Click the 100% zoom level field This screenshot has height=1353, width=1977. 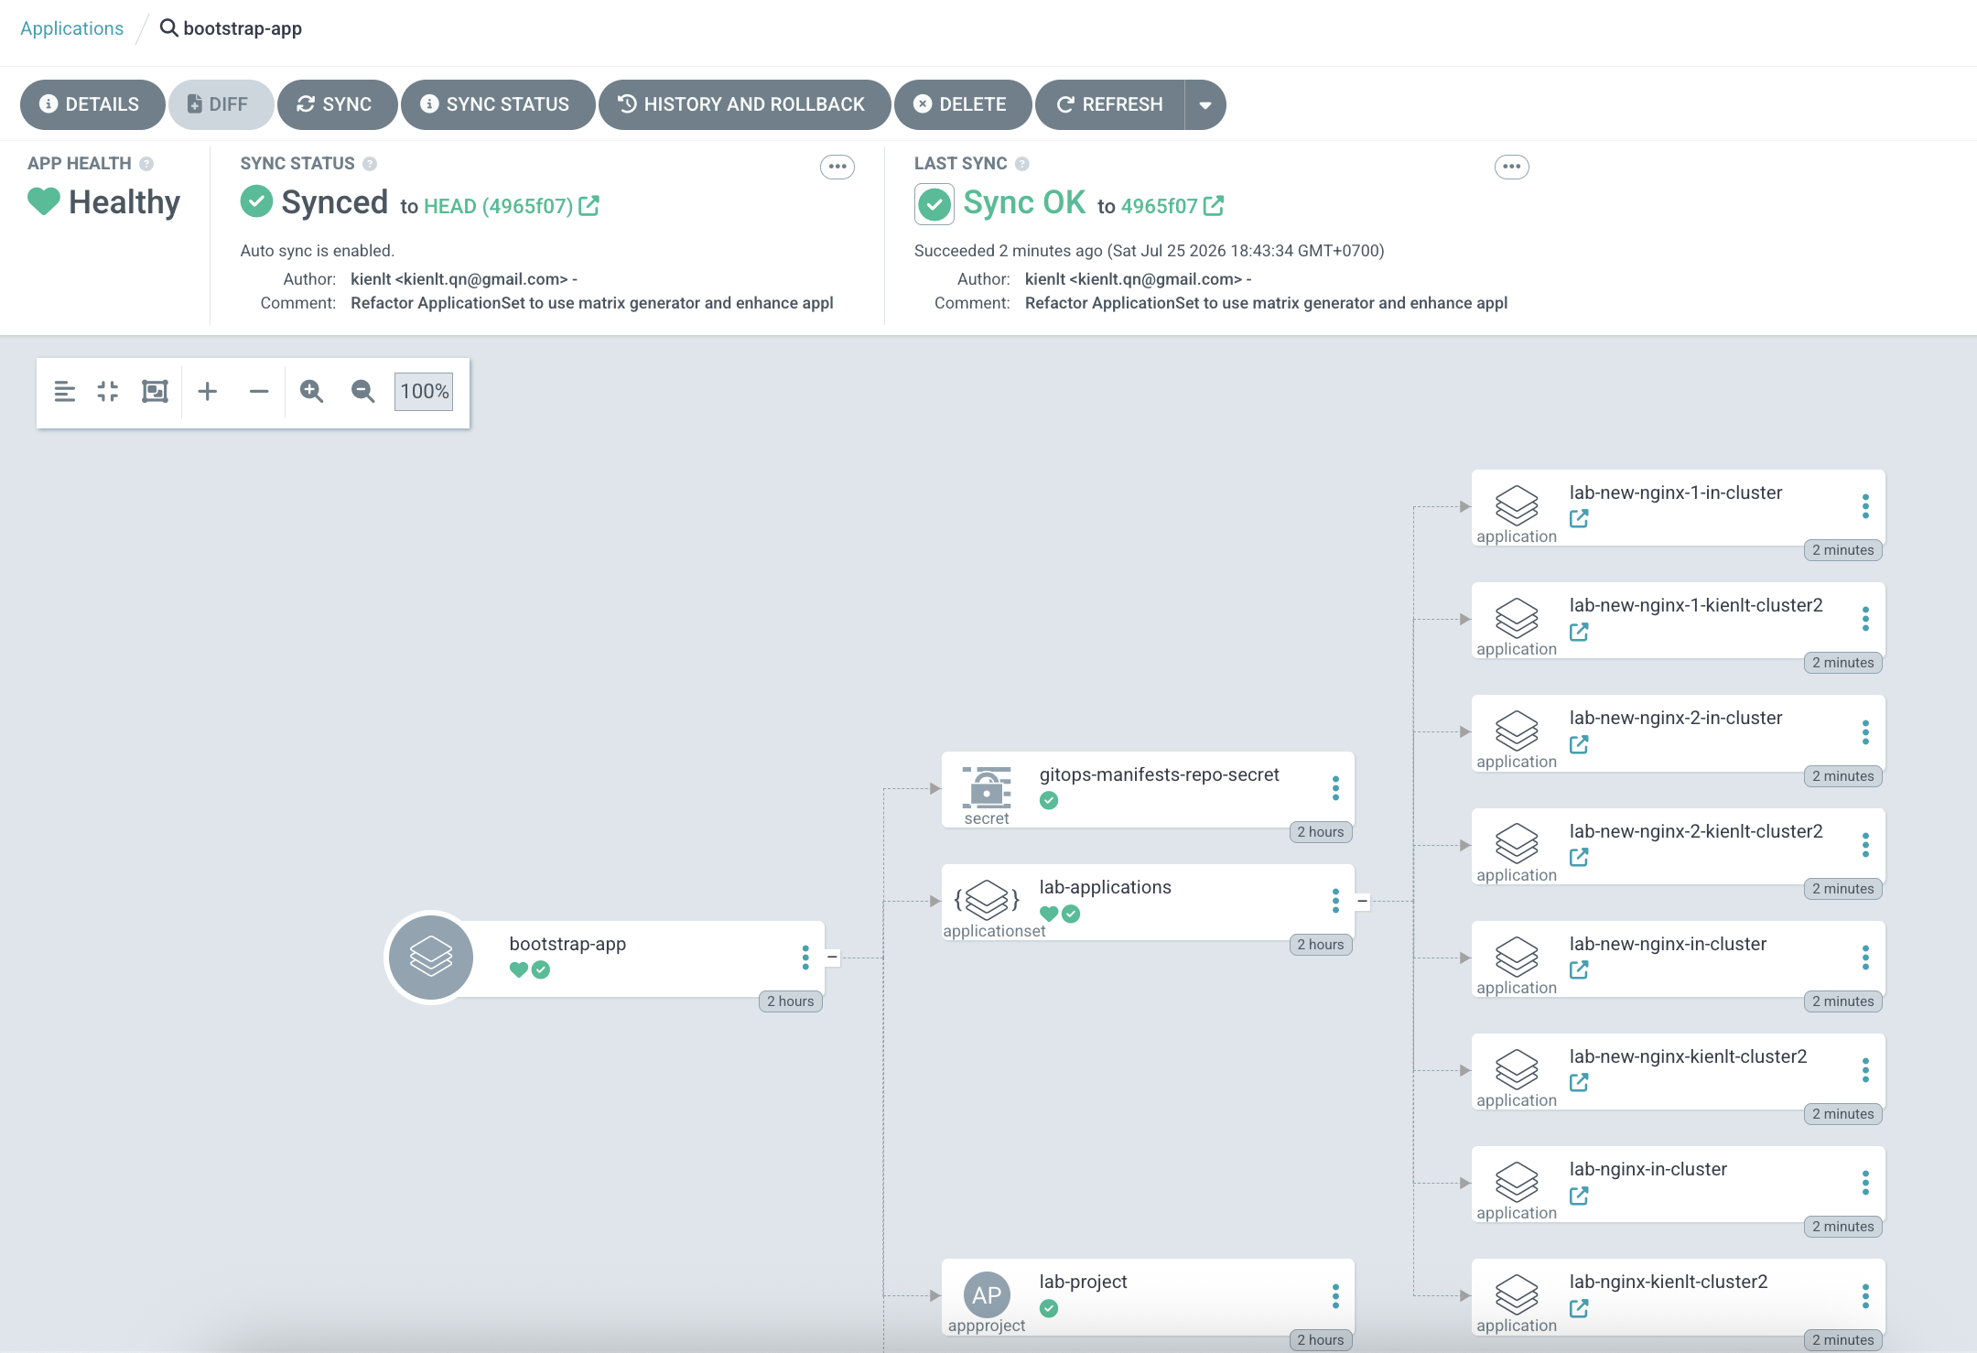[x=424, y=392]
